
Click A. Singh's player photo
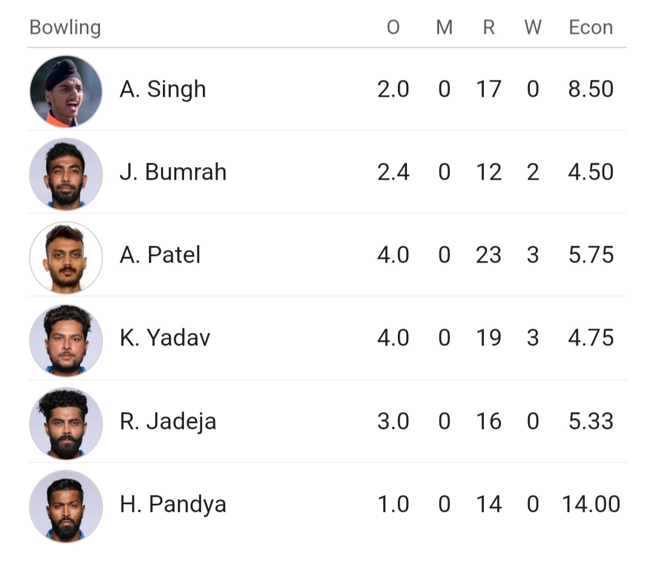pyautogui.click(x=65, y=91)
